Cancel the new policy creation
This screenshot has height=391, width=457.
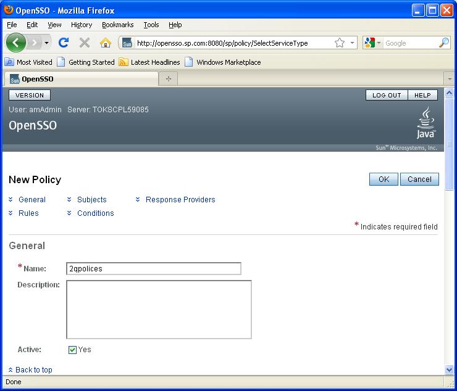(419, 179)
